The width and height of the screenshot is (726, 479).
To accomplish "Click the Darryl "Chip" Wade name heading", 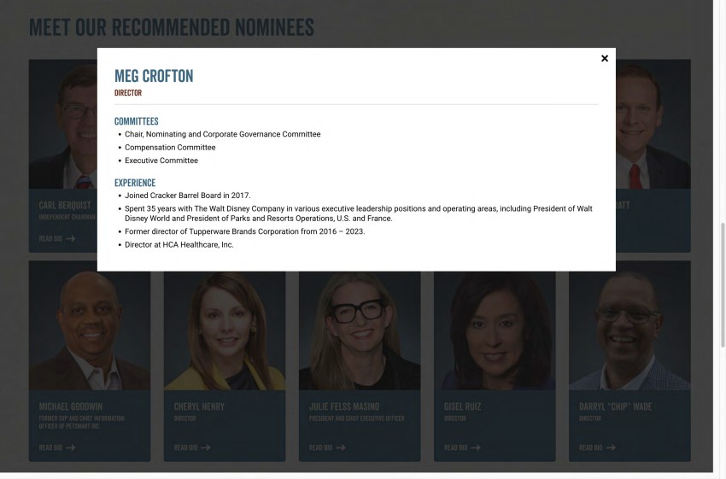I will (x=615, y=406).
